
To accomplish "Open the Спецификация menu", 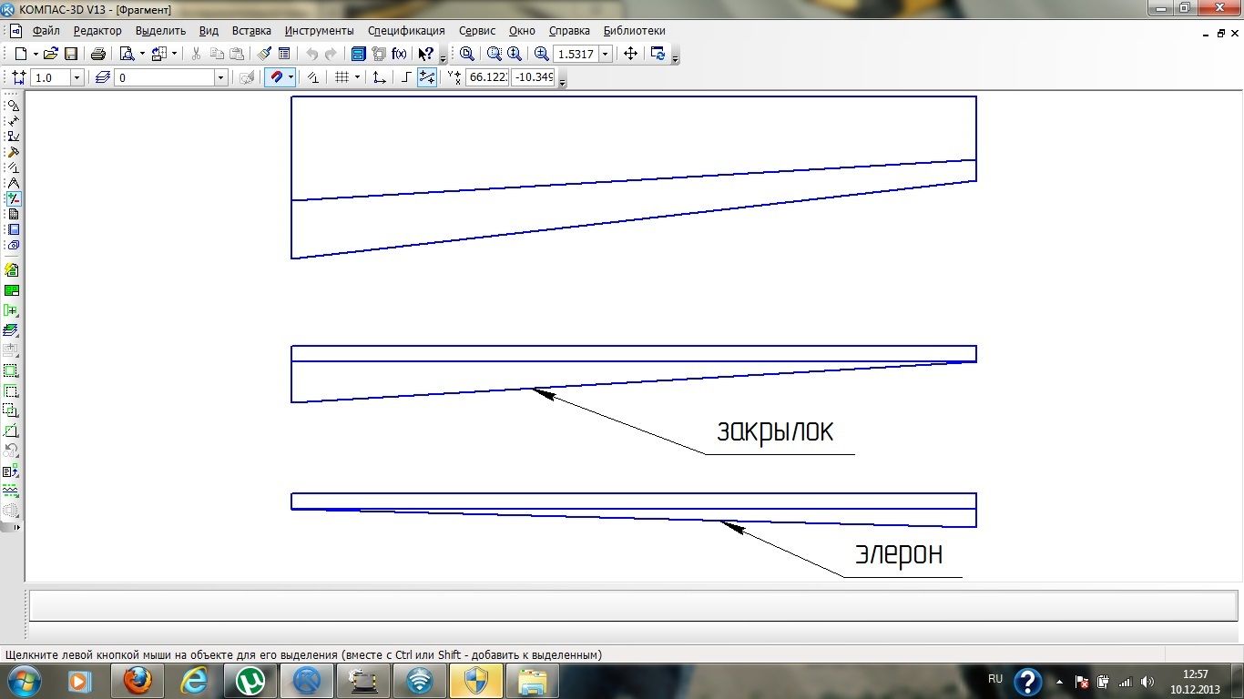I will tap(406, 31).
